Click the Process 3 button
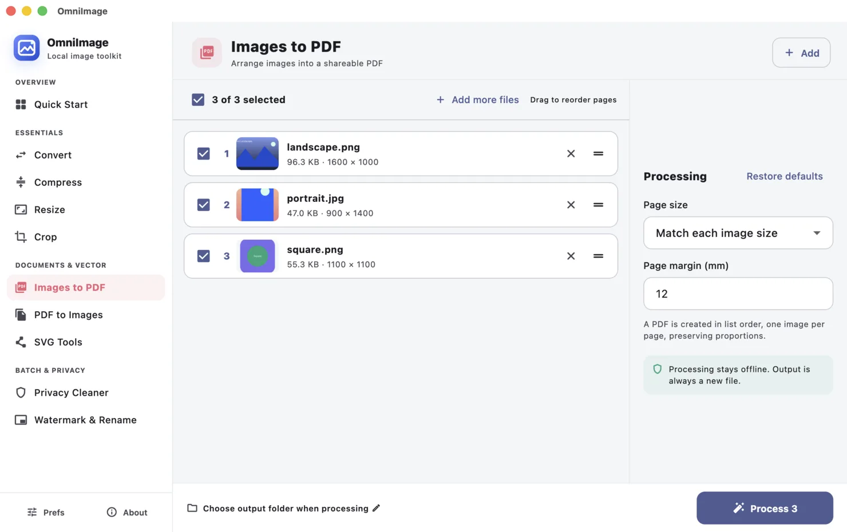Screen dimensions: 847x532 point(765,508)
